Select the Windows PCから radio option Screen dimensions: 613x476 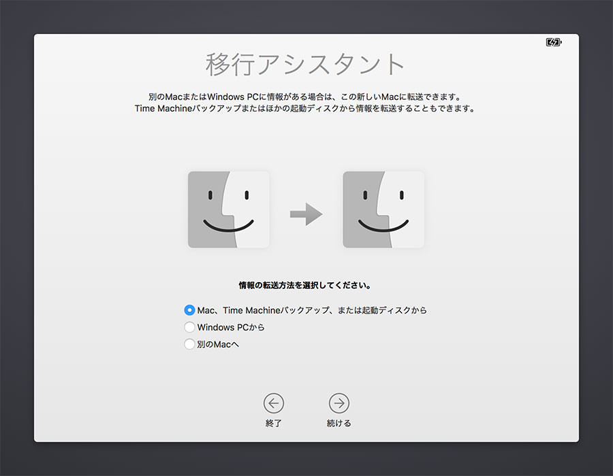click(189, 327)
